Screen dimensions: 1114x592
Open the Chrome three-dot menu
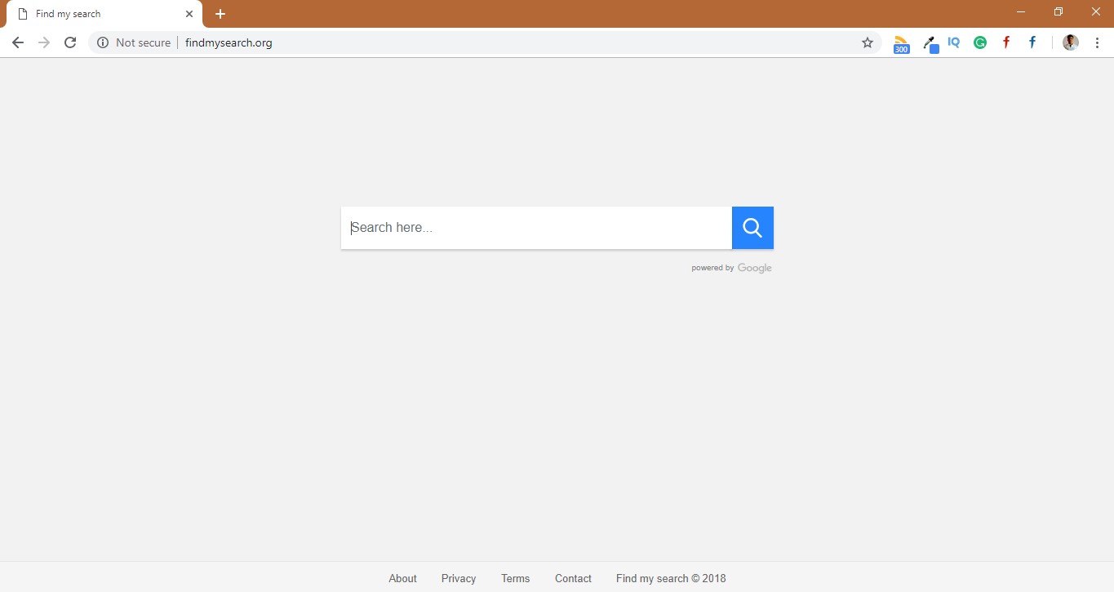click(x=1097, y=42)
